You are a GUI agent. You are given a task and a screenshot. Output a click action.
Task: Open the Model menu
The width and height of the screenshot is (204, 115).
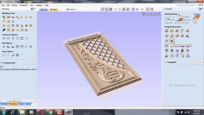[14, 5]
